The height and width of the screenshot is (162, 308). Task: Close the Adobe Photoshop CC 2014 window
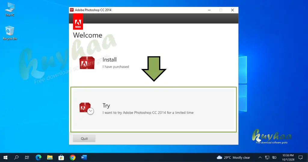(x=233, y=10)
